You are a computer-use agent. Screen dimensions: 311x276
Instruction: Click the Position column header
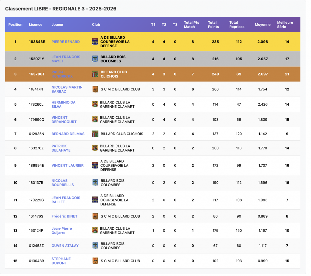pyautogui.click(x=15, y=25)
